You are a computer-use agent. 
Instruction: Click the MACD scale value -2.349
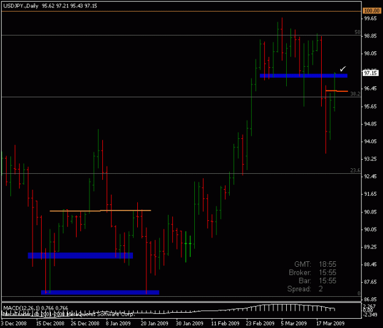[370, 315]
